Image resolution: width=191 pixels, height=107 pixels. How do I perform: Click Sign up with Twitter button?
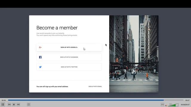[69, 67]
